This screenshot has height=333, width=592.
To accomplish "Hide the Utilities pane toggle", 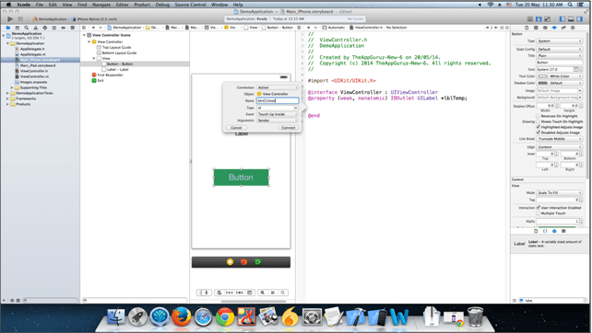I will point(579,18).
